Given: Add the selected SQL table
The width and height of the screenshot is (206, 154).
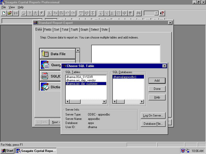Looking at the screenshot, I should [x=157, y=81].
